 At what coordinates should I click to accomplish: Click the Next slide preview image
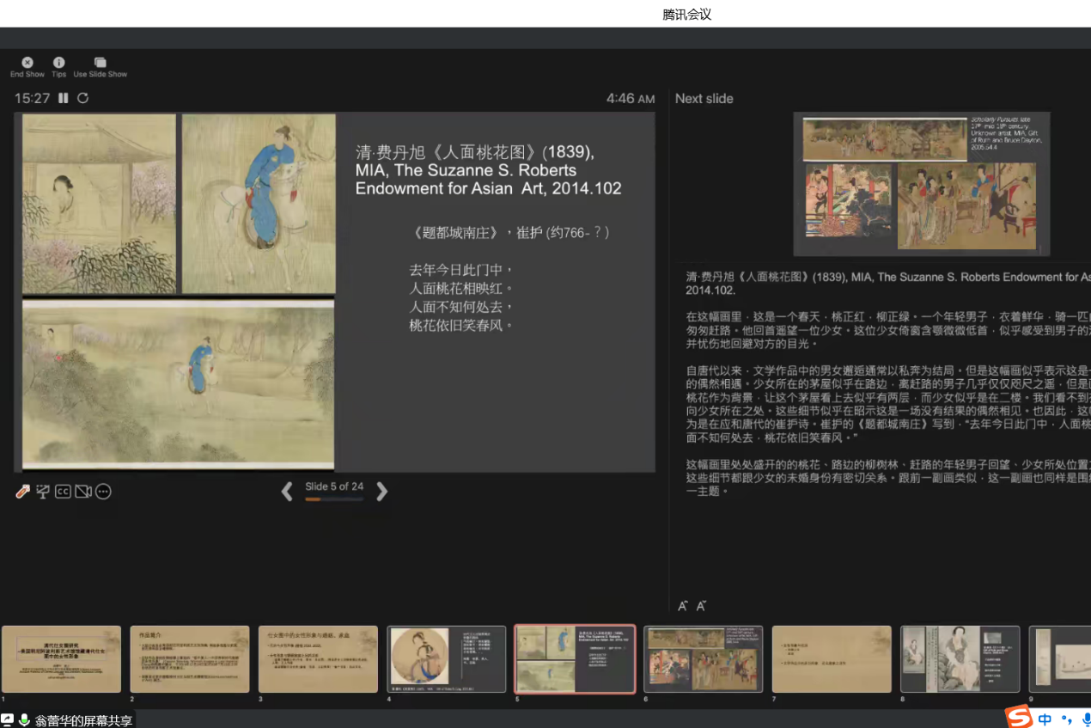click(921, 184)
